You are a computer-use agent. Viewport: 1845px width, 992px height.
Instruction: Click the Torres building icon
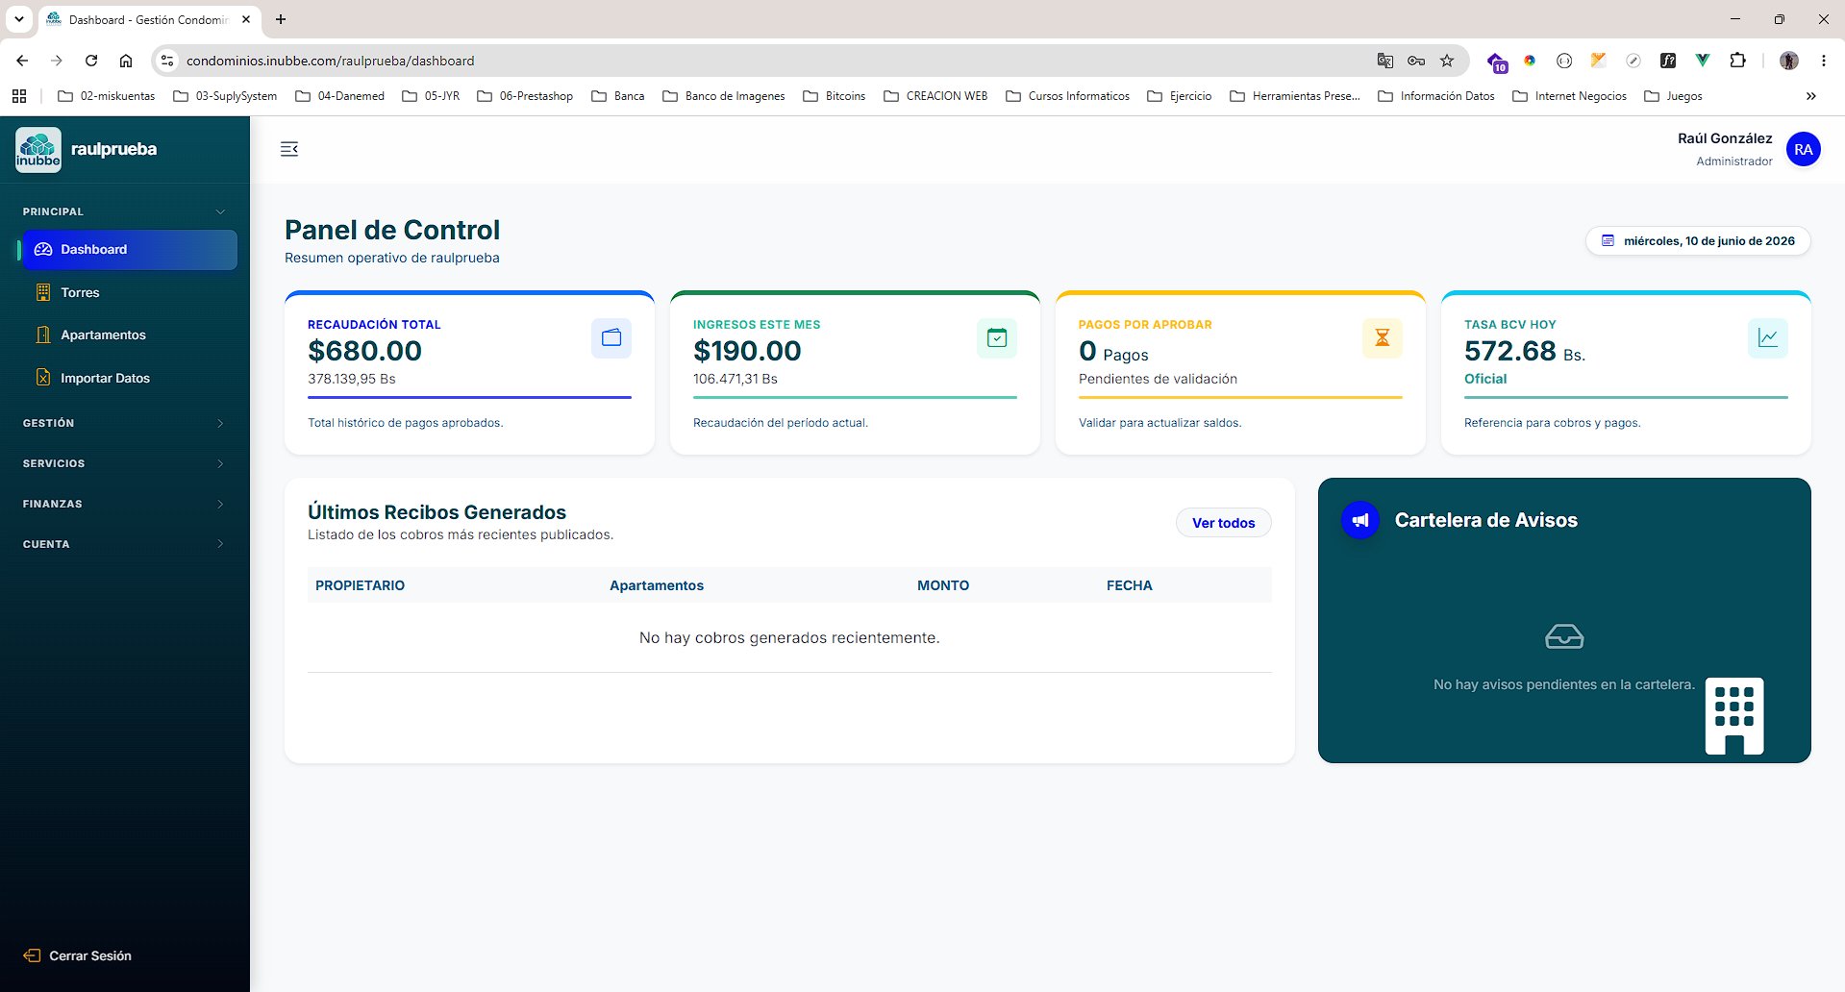43,292
